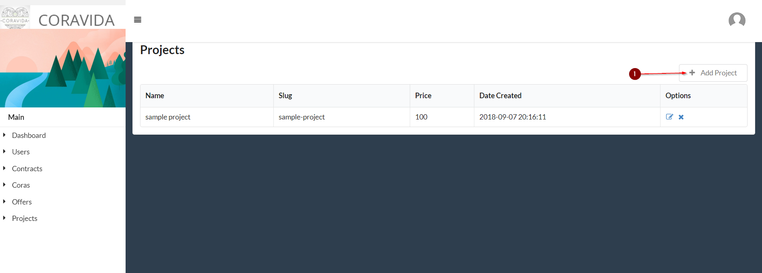Go to Coras in the sidebar
Image resolution: width=762 pixels, height=273 pixels.
[x=21, y=185]
